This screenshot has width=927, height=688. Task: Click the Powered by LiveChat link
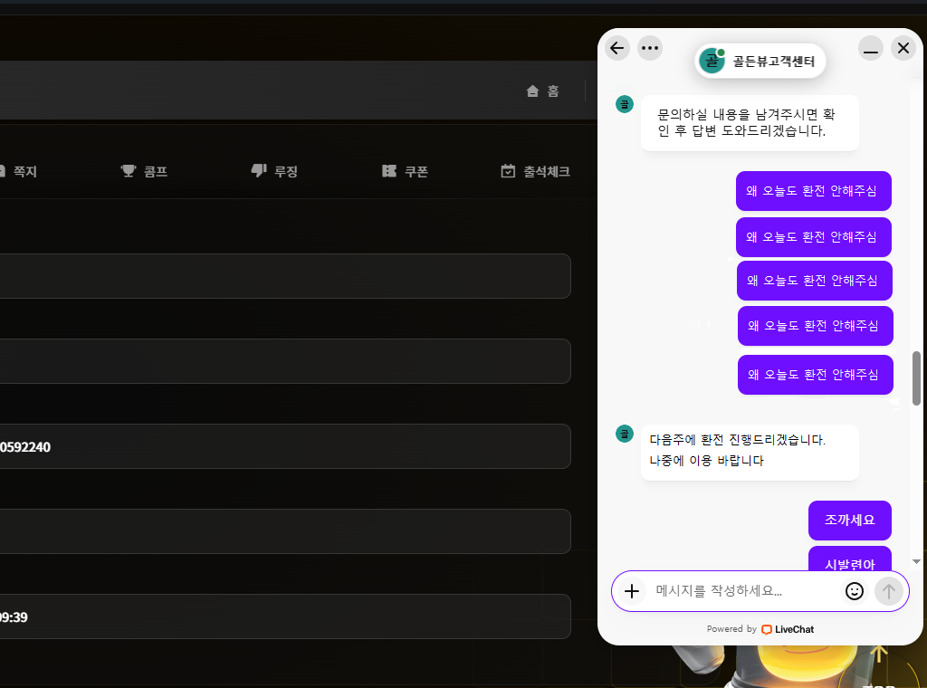(760, 629)
